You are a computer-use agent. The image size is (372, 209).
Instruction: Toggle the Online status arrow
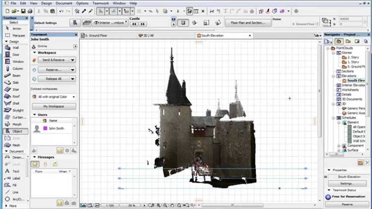click(x=75, y=46)
